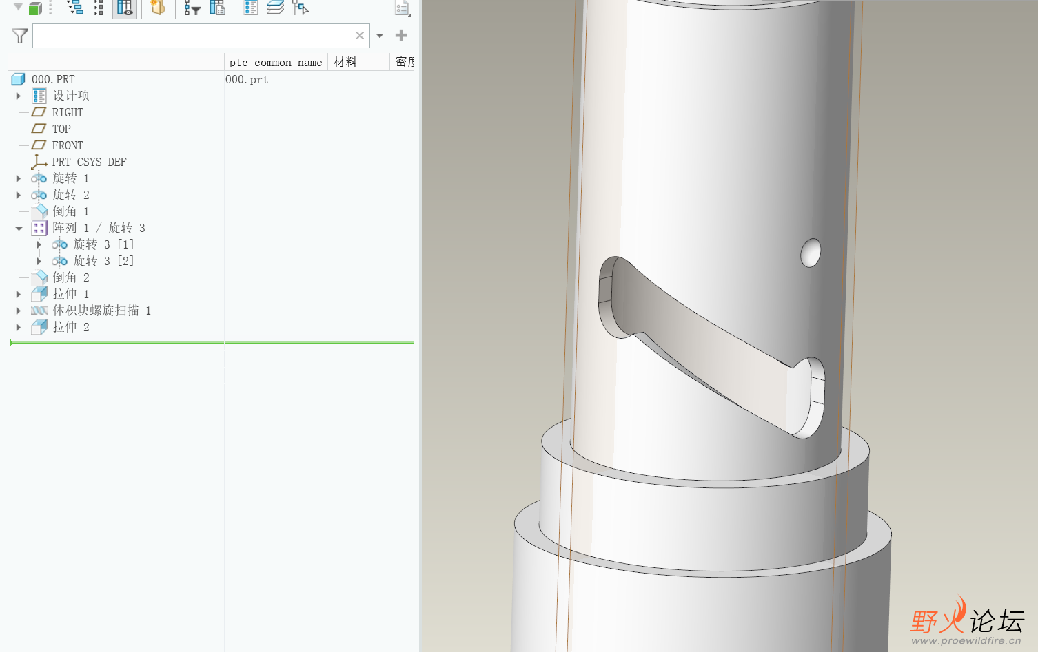The height and width of the screenshot is (652, 1038).
Task: Select the 000.PRT root node
Action: 53,79
